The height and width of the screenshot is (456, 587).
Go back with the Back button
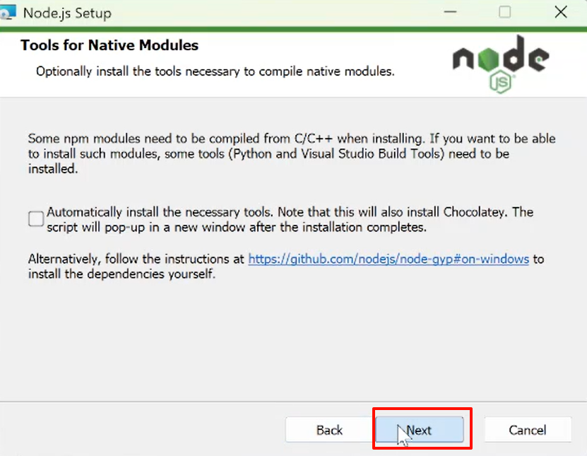click(329, 430)
